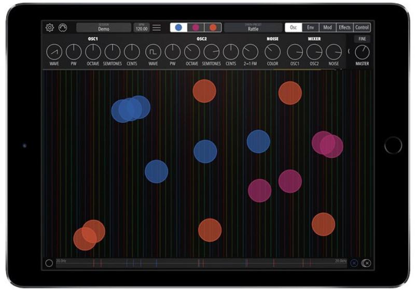
Task: Open the Synth Preset Rattle selector
Action: coord(253,28)
